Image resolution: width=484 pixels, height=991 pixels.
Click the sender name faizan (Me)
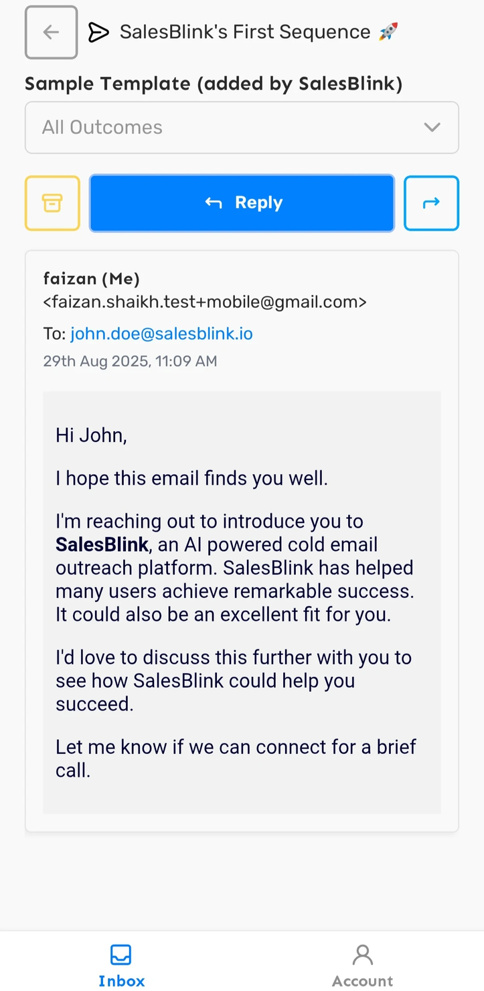tap(92, 279)
